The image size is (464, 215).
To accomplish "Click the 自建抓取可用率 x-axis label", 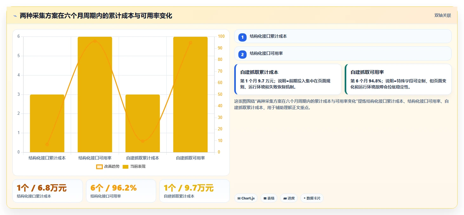I will tap(190, 158).
